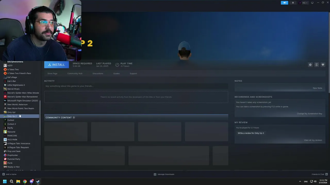
Task: Select PropHunter game icon
Action: pyautogui.click(x=5, y=155)
